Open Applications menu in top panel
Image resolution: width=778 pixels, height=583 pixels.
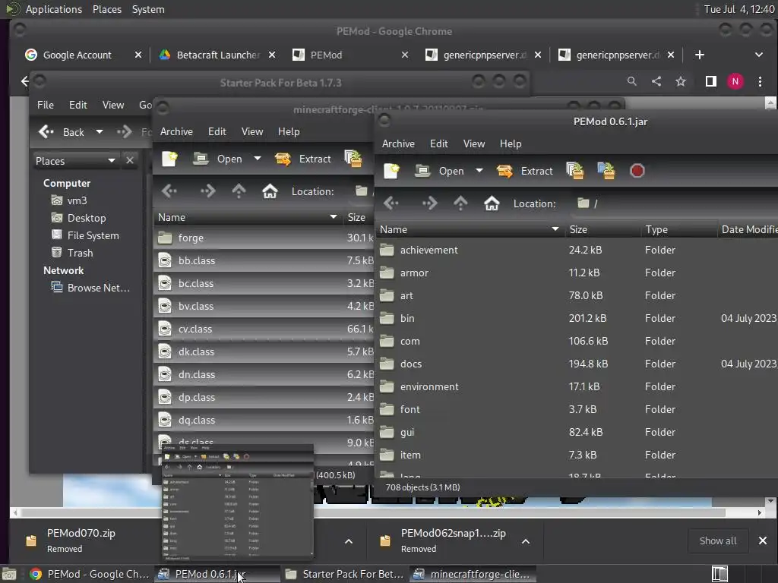coord(54,9)
